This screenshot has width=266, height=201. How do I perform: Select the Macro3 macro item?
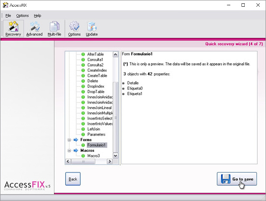[x=94, y=156]
